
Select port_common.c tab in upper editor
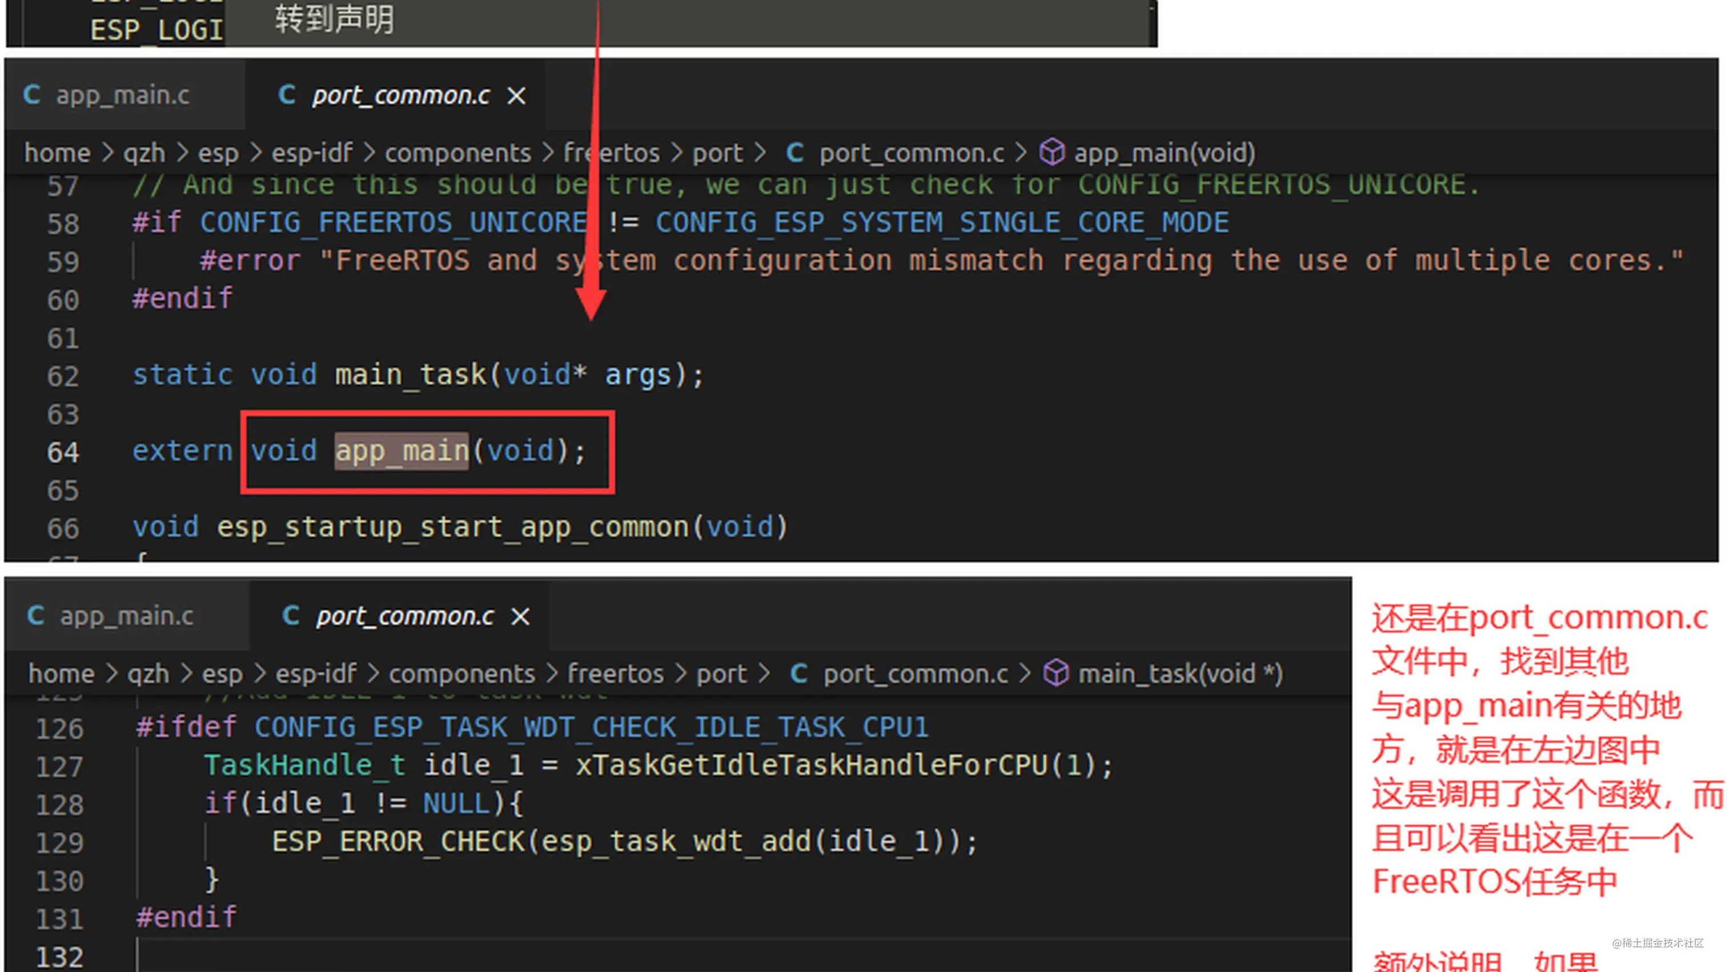[396, 95]
